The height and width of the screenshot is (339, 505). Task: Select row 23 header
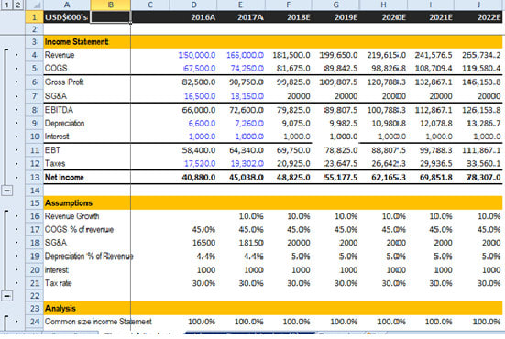pos(34,308)
